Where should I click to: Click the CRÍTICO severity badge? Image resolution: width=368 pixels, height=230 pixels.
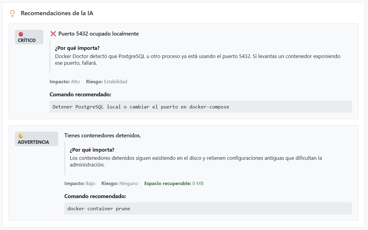29,37
